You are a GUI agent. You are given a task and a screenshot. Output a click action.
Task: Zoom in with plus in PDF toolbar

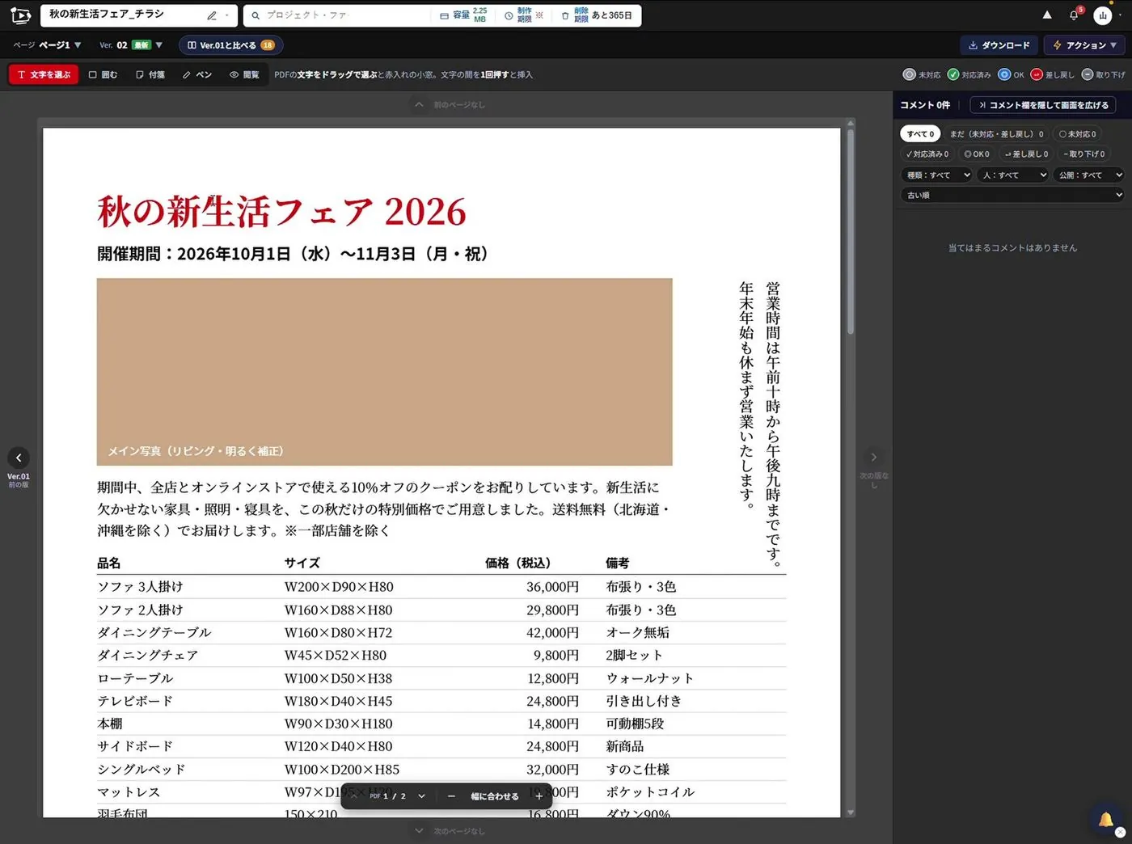(539, 796)
